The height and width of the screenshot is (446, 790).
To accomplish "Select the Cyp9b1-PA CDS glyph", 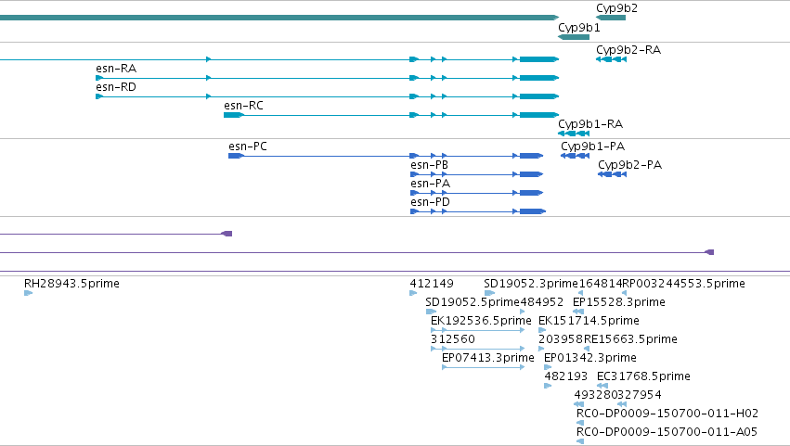I will (x=575, y=156).
